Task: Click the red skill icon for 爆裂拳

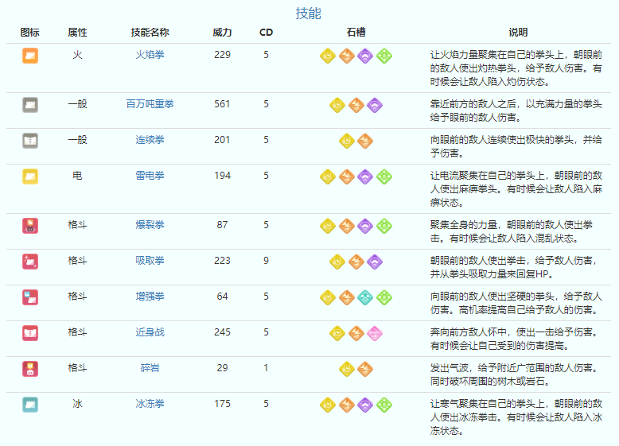Action: (x=30, y=225)
